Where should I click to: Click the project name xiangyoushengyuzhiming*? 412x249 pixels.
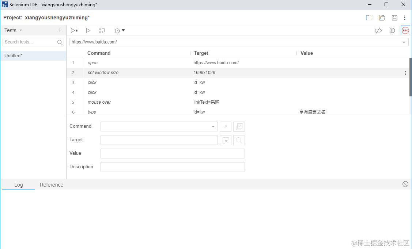tap(57, 18)
